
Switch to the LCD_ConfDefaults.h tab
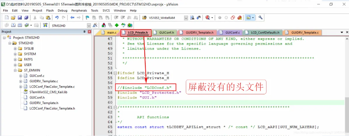pos(263,32)
